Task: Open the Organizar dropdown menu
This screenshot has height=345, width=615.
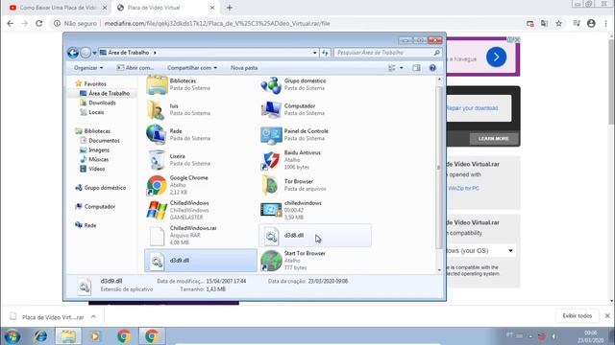Action: pos(88,68)
